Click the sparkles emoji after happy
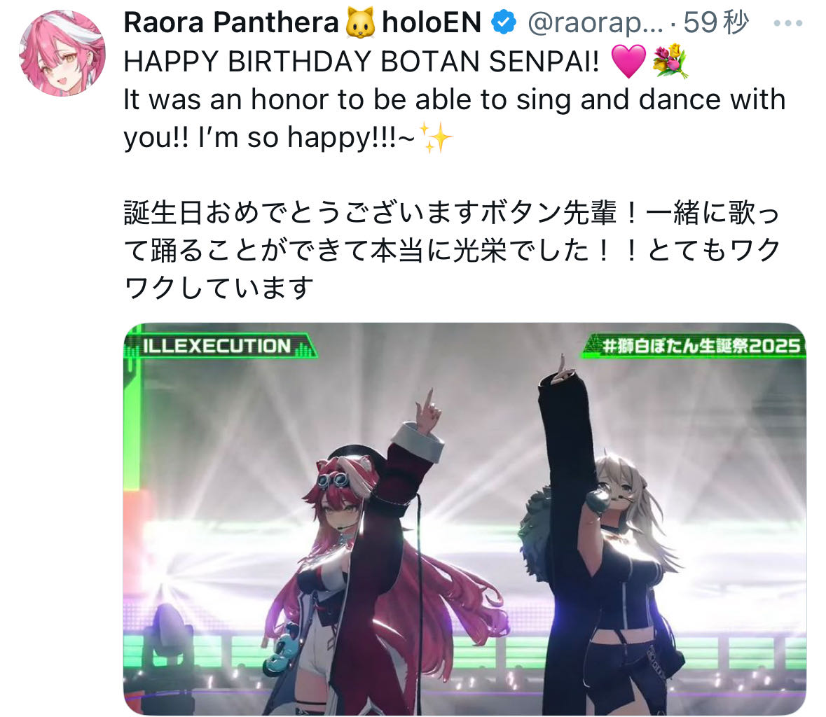826x717 pixels. point(436,137)
